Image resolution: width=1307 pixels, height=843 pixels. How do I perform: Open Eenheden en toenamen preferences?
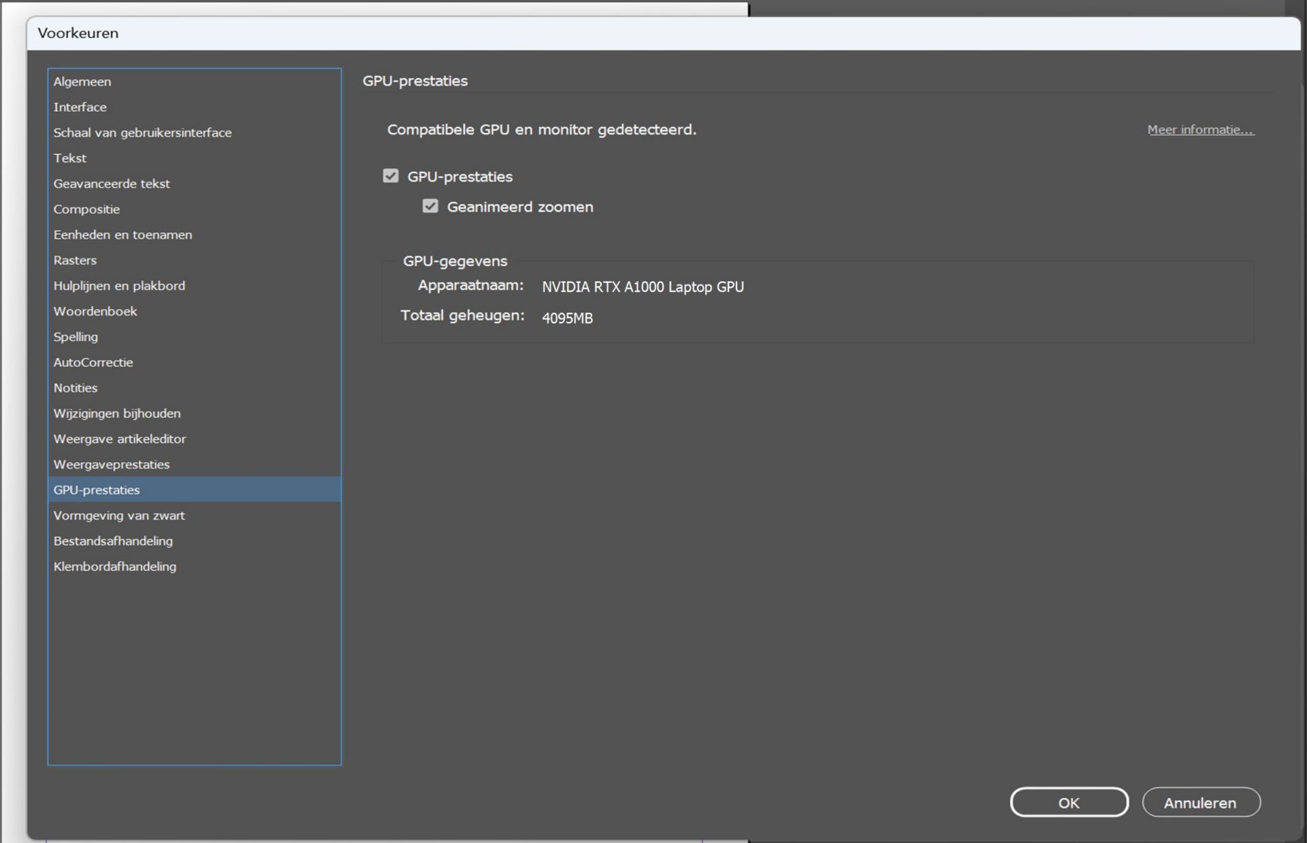click(x=123, y=235)
